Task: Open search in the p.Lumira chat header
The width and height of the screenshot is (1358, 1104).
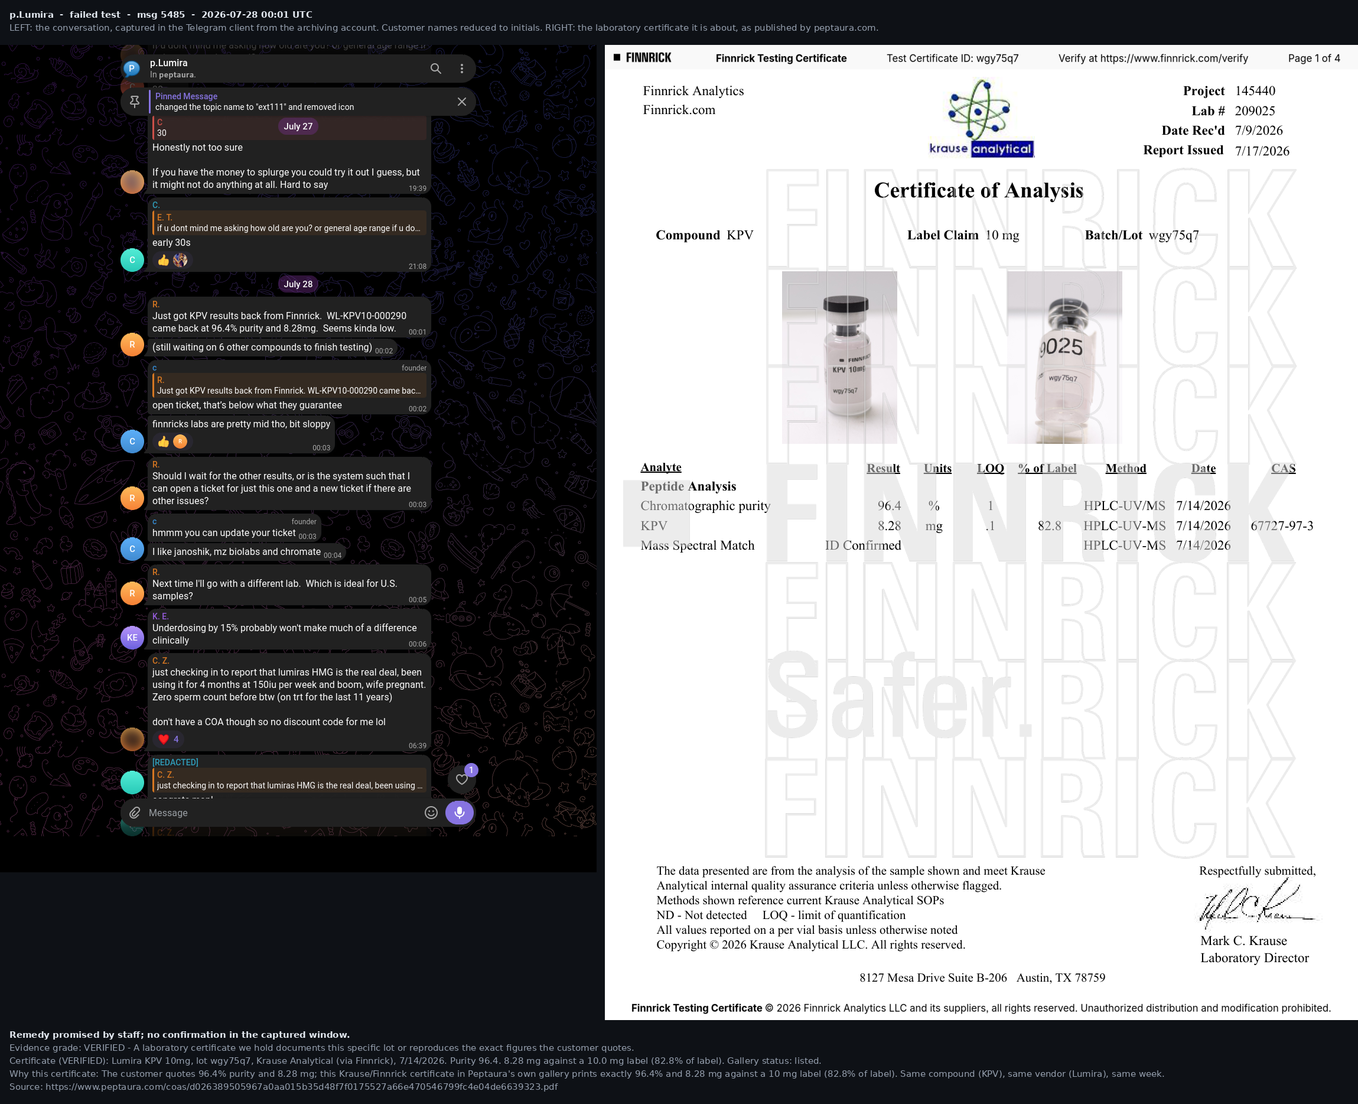Action: pyautogui.click(x=435, y=69)
